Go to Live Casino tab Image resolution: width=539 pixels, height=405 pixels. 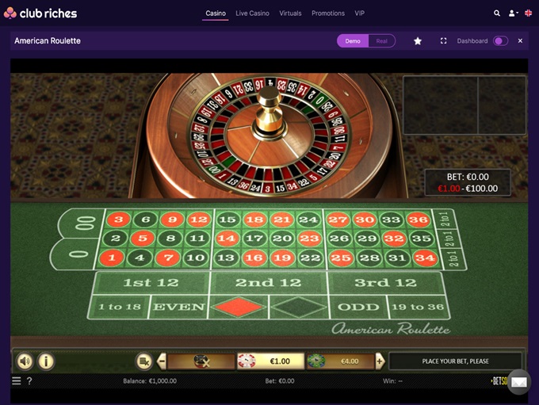tap(252, 13)
